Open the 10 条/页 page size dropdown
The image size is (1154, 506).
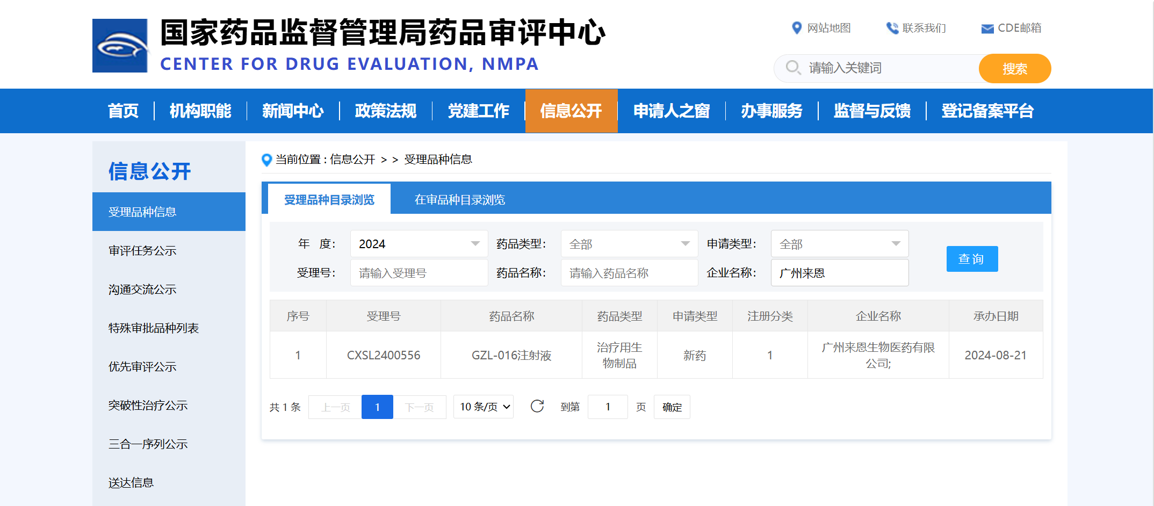484,407
